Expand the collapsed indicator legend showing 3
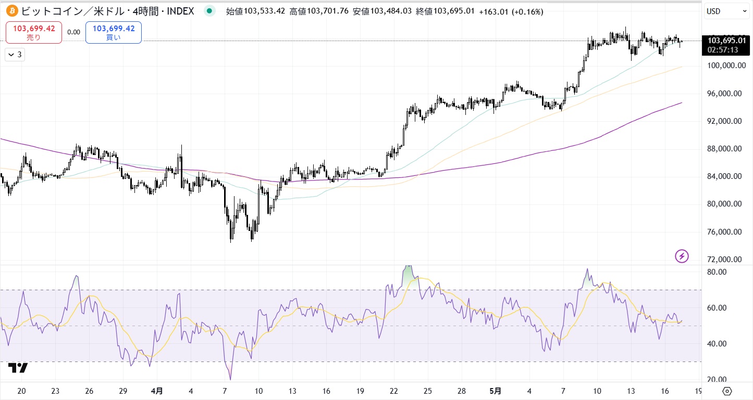The width and height of the screenshot is (753, 400). [14, 55]
